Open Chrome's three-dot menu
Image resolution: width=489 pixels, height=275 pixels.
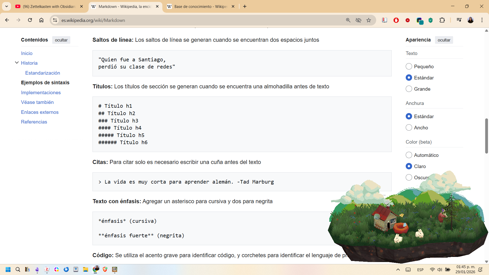482,20
